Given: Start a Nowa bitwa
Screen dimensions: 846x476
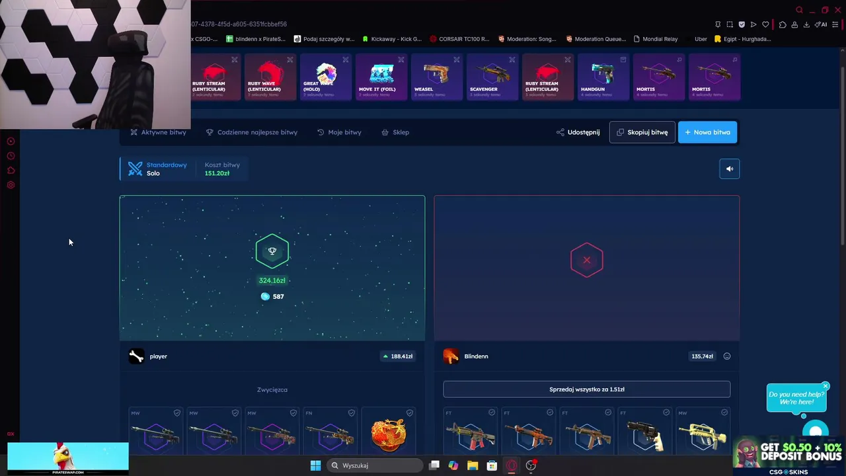Looking at the screenshot, I should coord(707,132).
